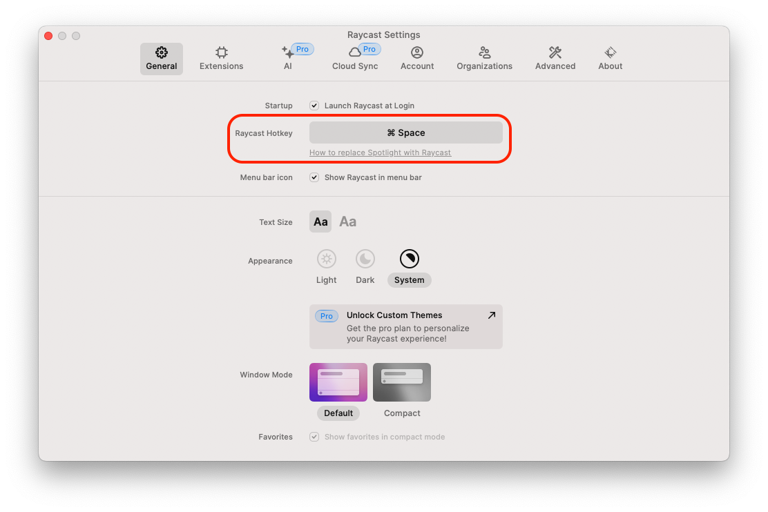Screen dimensions: 768x512
Task: Click the Raycast Settings window title
Action: pyautogui.click(x=383, y=35)
